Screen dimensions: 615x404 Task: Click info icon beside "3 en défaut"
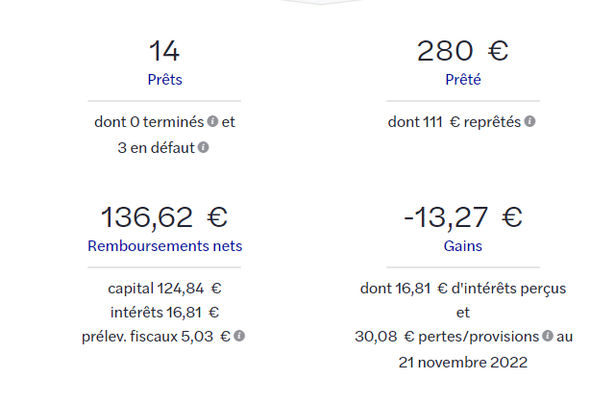click(x=204, y=147)
